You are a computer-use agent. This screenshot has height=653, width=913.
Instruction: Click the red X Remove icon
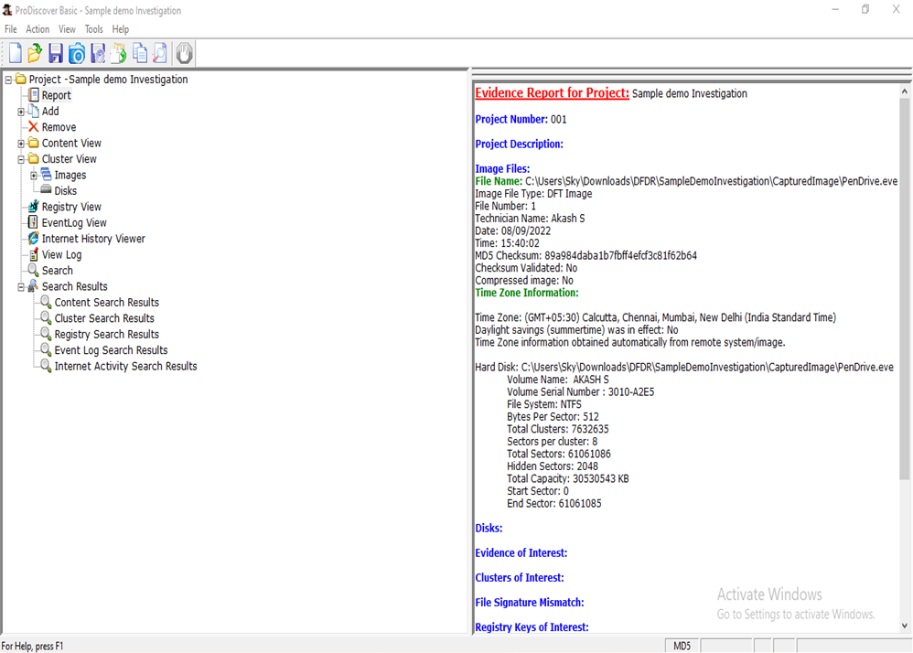pyautogui.click(x=33, y=127)
